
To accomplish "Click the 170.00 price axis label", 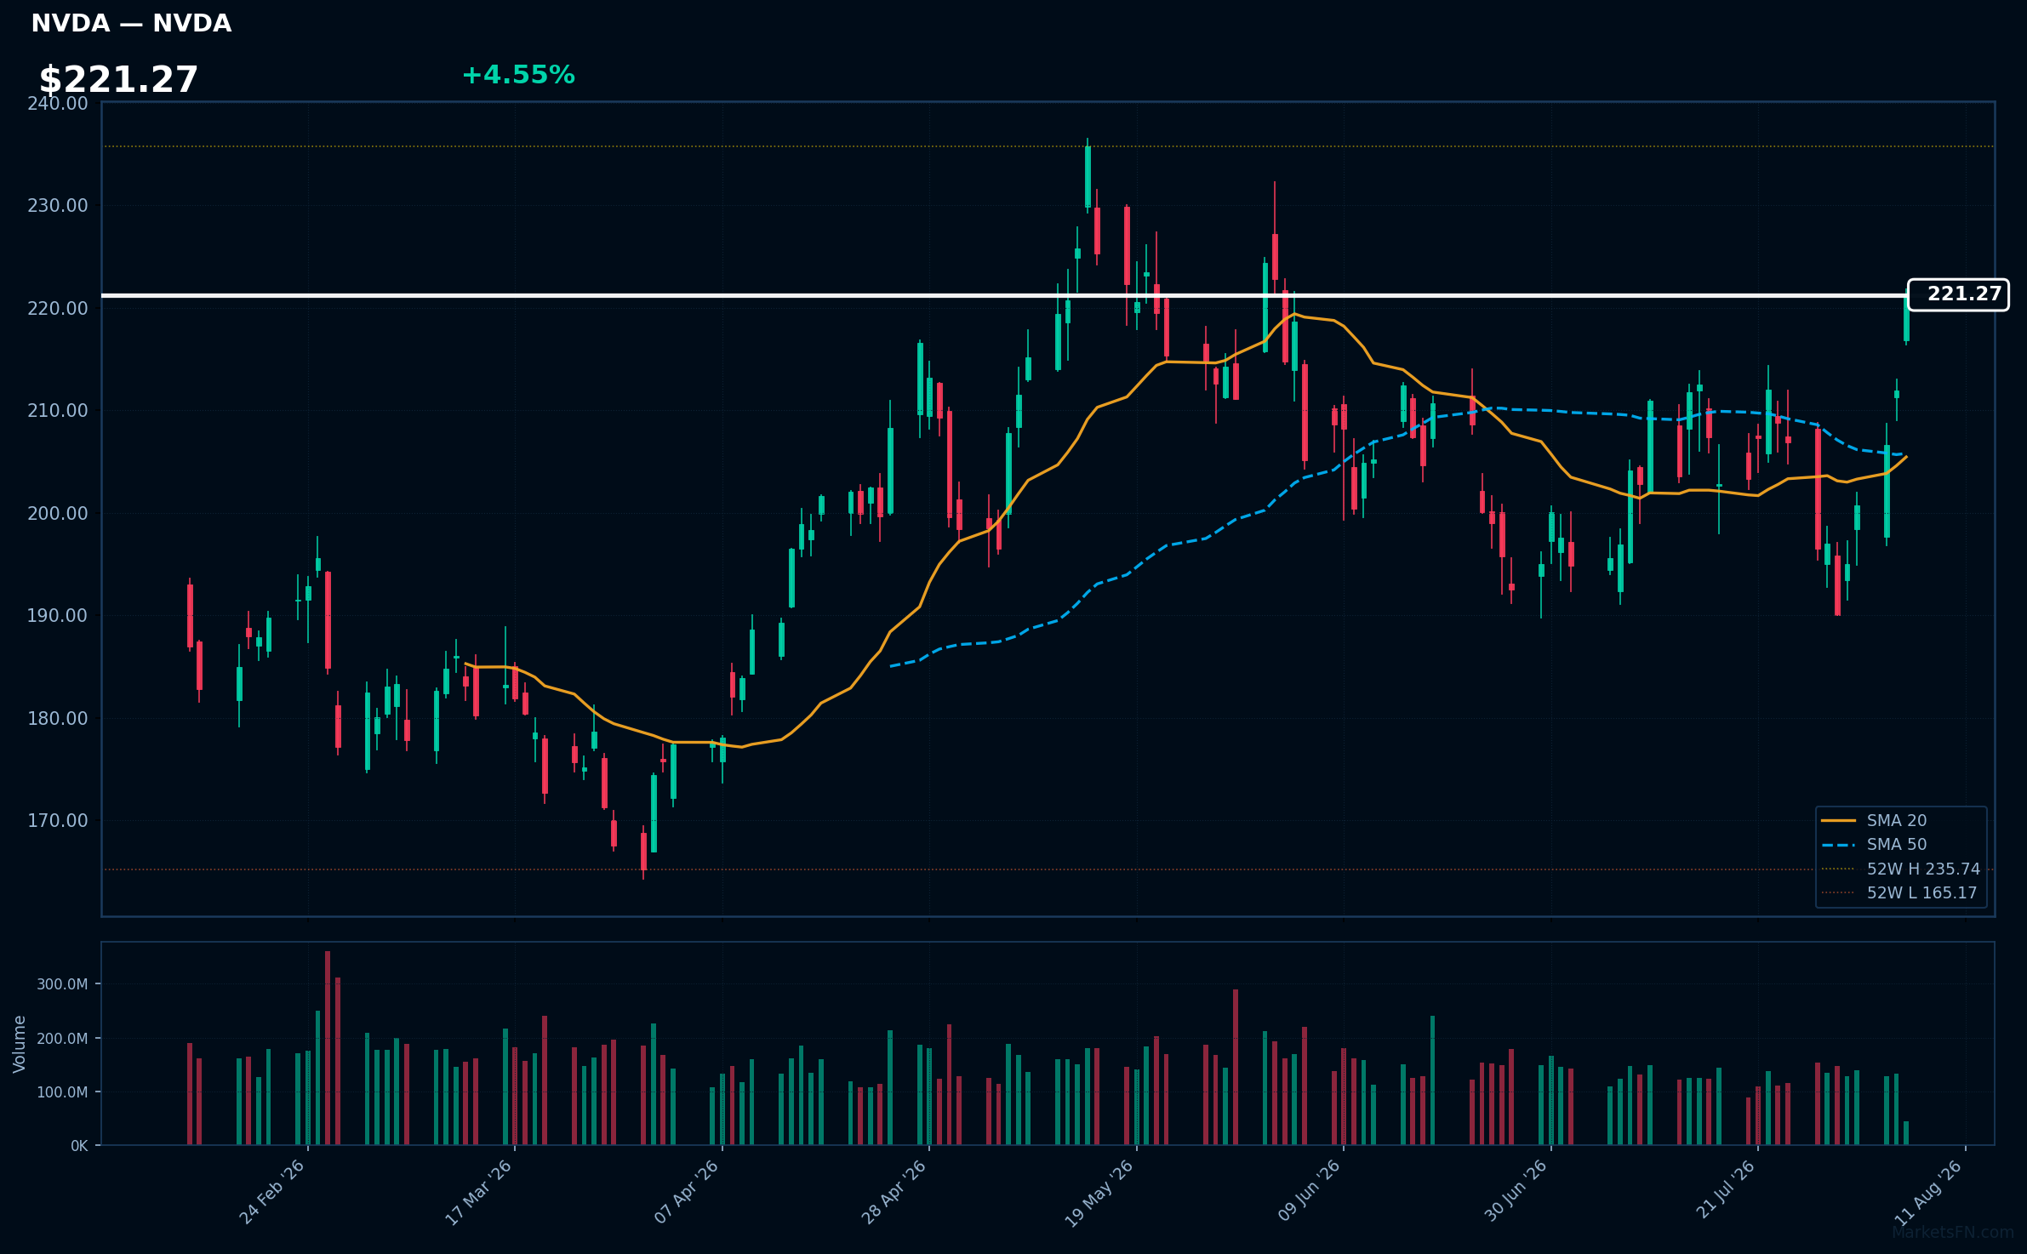I will (57, 821).
